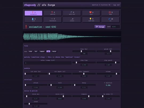Click the forage button
The image size is (144, 108).
click(100, 27)
